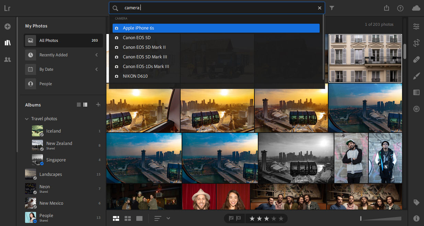Select the Healing Brush tool

pyautogui.click(x=416, y=59)
